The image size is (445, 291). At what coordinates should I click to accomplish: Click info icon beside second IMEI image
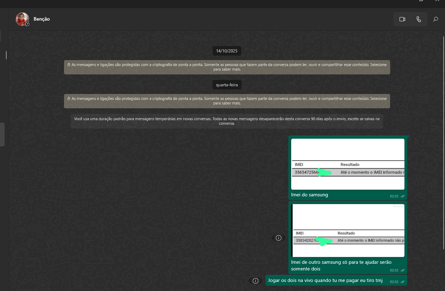click(279, 238)
